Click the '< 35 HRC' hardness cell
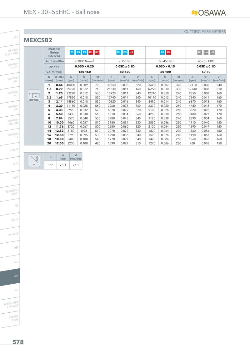The width and height of the screenshot is (250, 354). (x=125, y=61)
